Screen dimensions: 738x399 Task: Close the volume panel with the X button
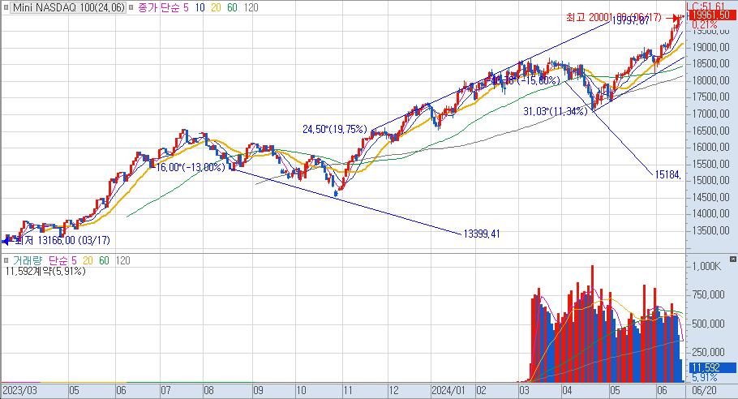point(733,260)
